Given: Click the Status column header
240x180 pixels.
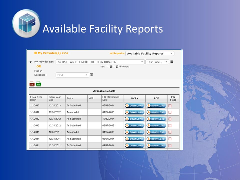Looking at the screenshot, I should 76,98.
